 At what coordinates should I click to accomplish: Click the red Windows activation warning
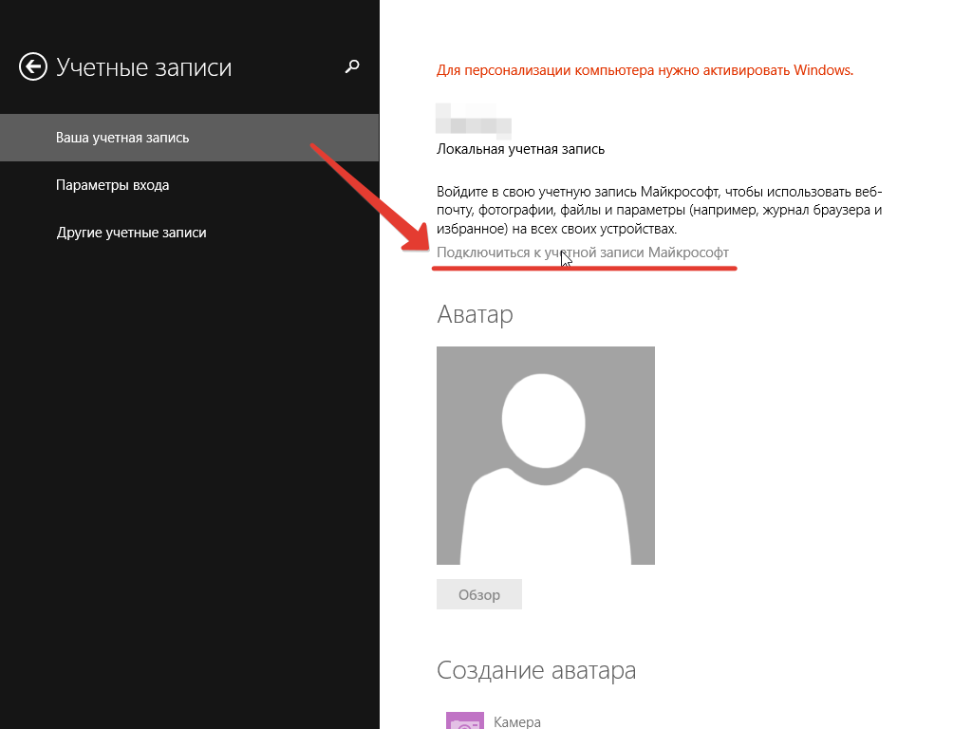[x=645, y=70]
